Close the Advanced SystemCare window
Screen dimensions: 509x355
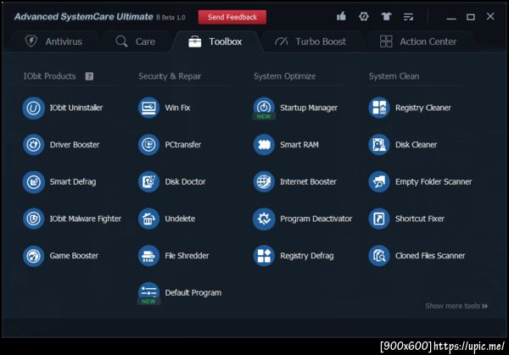(x=490, y=17)
